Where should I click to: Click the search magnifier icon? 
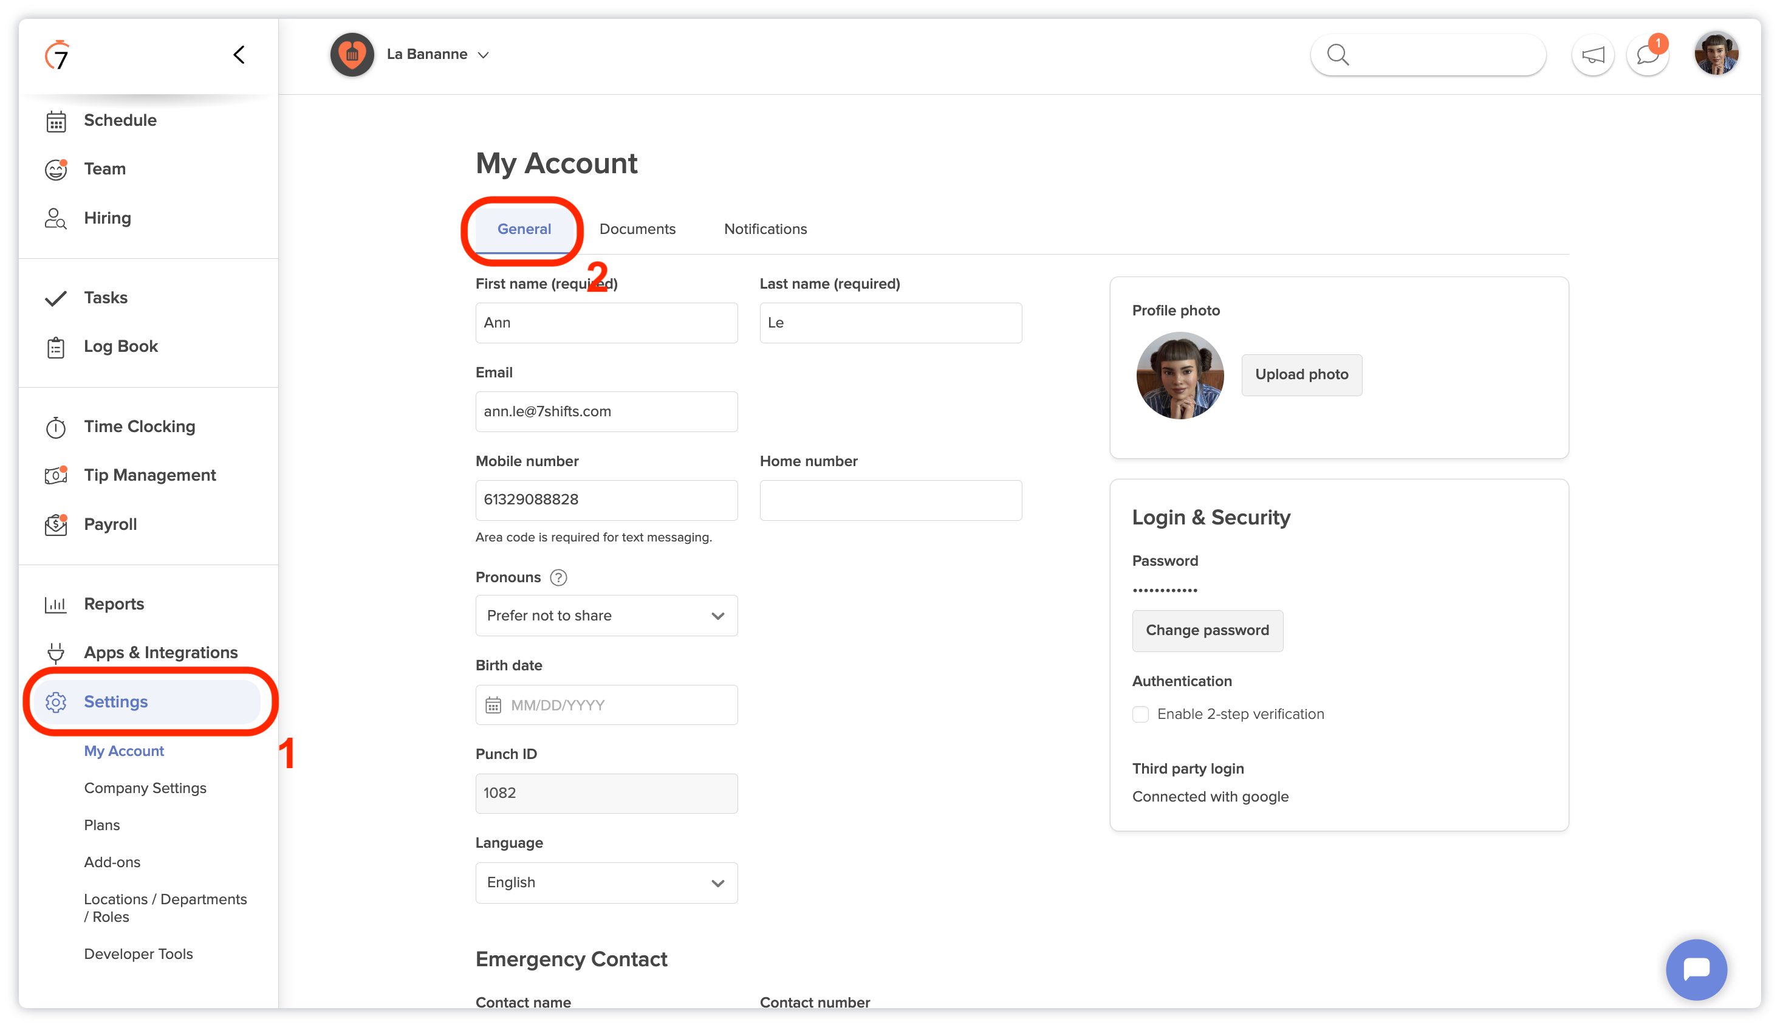pos(1338,55)
